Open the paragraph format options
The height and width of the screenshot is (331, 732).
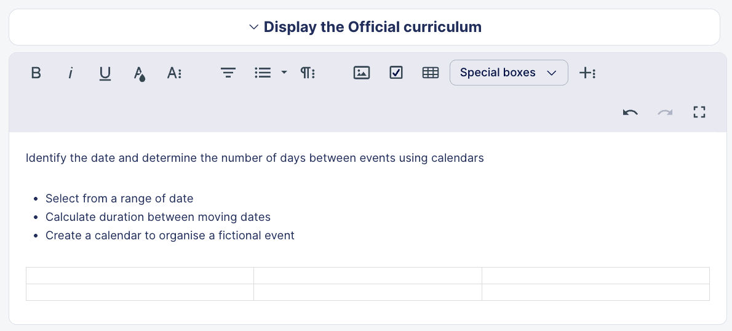tap(308, 73)
